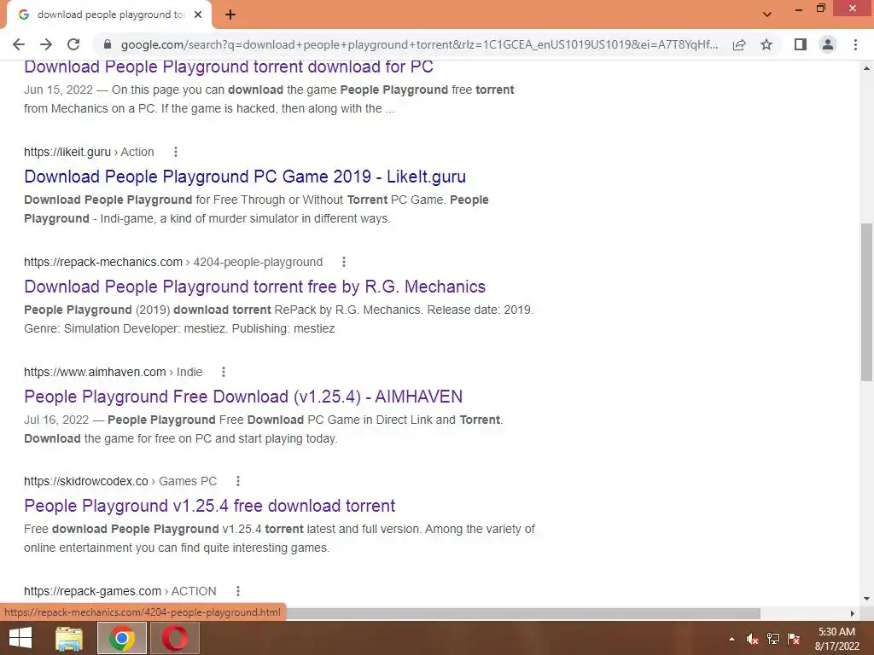This screenshot has width=874, height=655.
Task: Click the scroll up arrow
Action: click(866, 68)
